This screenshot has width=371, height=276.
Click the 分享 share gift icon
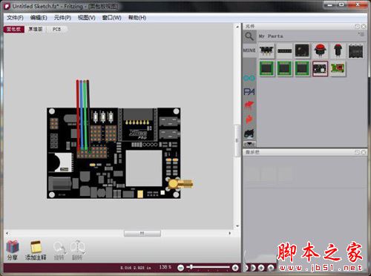point(13,250)
